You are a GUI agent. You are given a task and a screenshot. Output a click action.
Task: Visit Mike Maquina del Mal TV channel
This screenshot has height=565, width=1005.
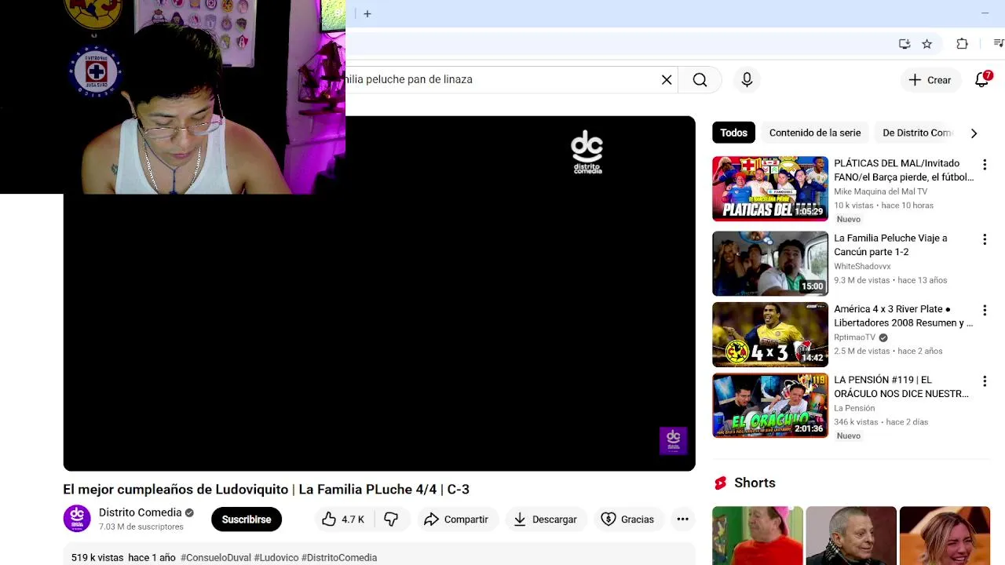[880, 191]
